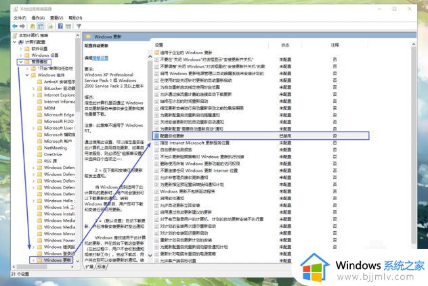Viewport: 428px width, 286px height.
Task: Select the 允许客户端目标设置 policy
Action: tap(178, 260)
